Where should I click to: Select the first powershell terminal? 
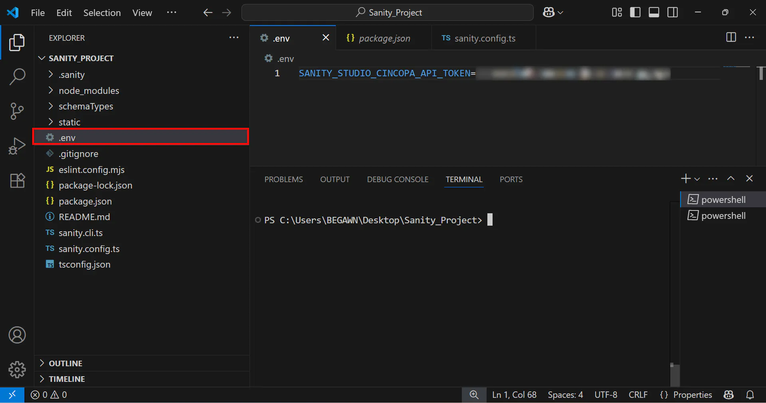tap(723, 199)
